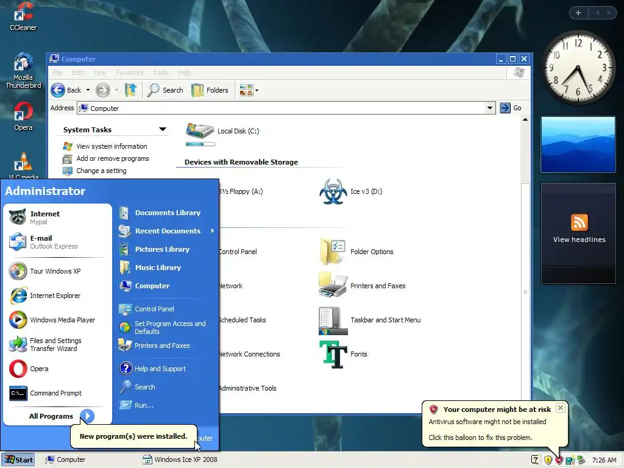Launch Internet Explorer from Start menu
This screenshot has height=468, width=624.
[57, 296]
